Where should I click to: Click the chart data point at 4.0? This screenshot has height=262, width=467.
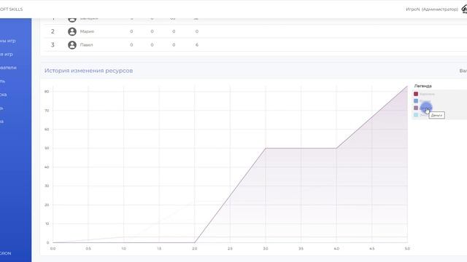336,148
